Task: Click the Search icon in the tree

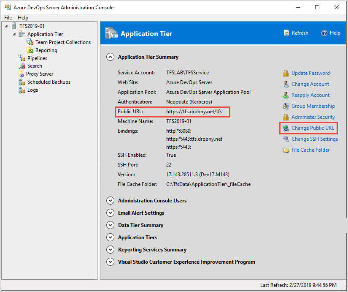Action: click(x=22, y=66)
